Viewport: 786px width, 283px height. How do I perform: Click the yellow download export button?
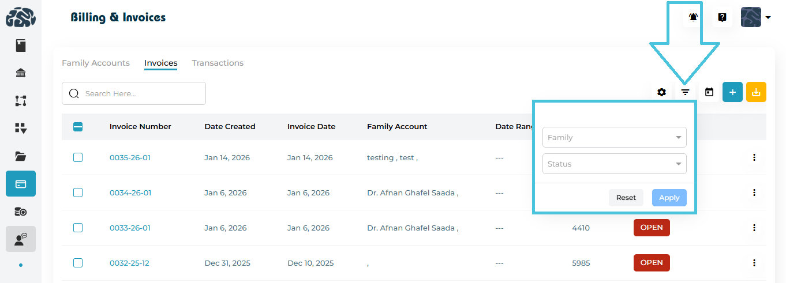756,92
